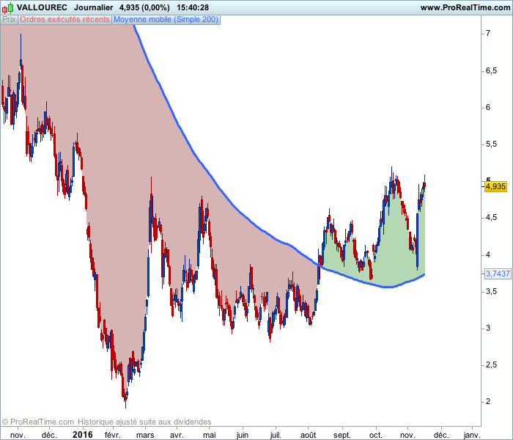Image resolution: width=513 pixels, height=440 pixels.
Task: Click the 4 price axis label
Action: tap(488, 254)
